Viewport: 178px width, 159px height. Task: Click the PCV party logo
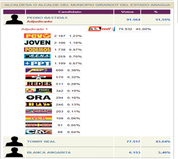pyautogui.click(x=37, y=36)
